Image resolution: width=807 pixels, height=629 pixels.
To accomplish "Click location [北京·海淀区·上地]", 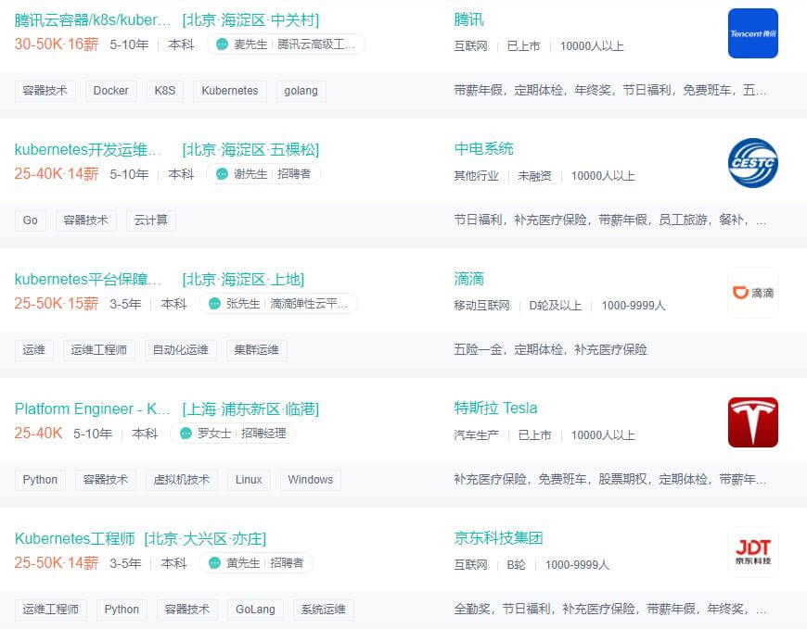I will click(243, 279).
